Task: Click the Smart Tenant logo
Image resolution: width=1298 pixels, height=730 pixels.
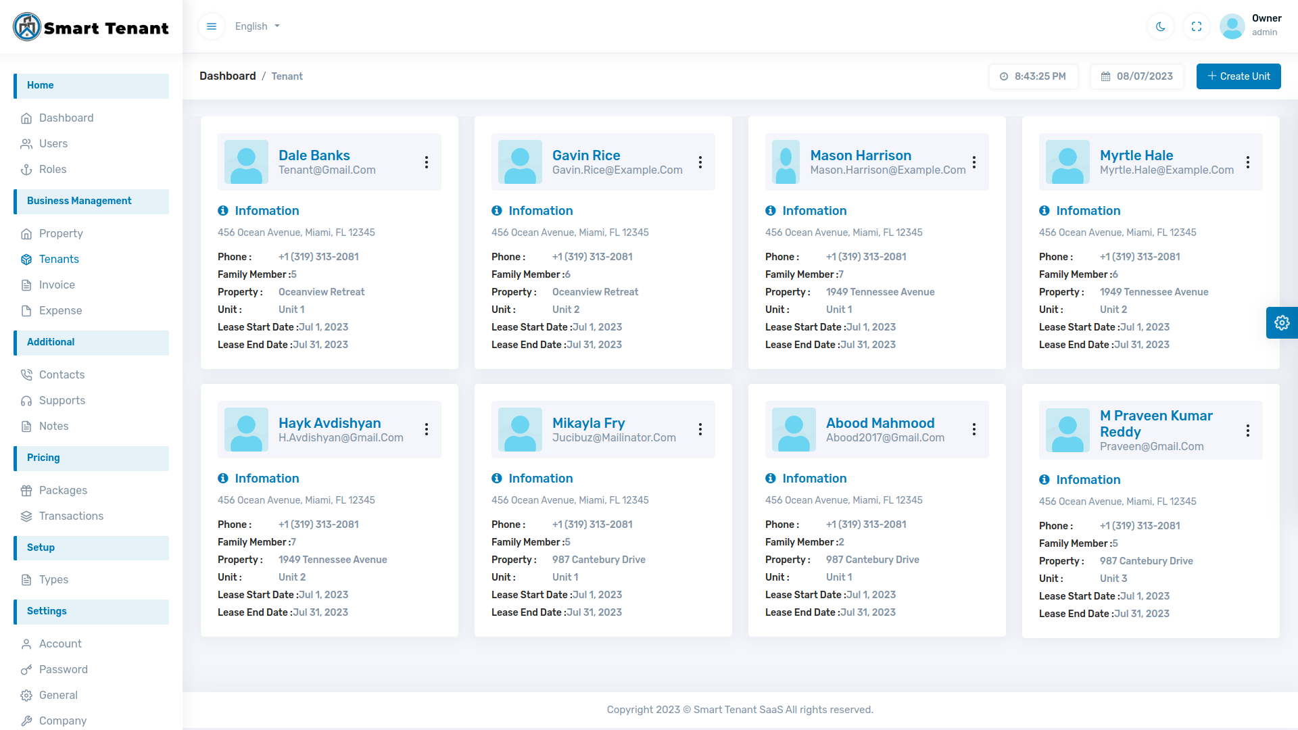Action: coord(91,27)
